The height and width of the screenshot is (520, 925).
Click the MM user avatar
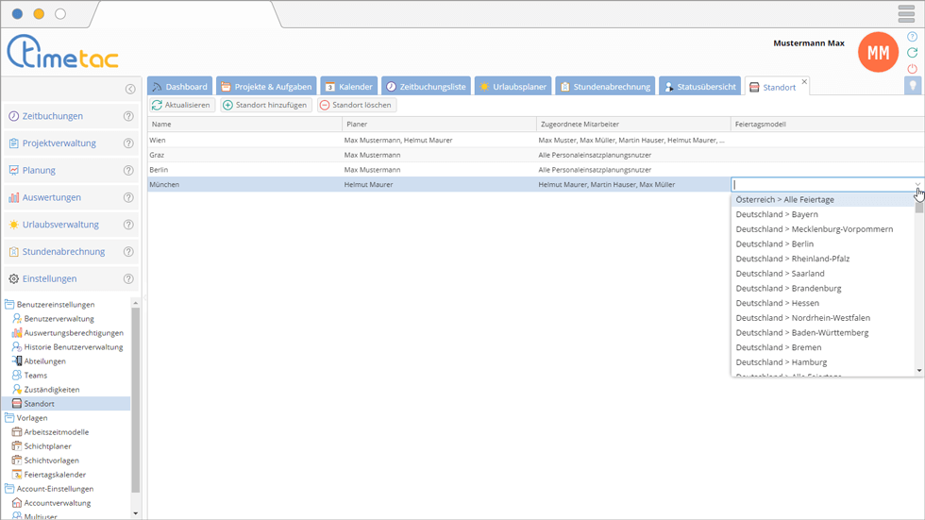(878, 53)
